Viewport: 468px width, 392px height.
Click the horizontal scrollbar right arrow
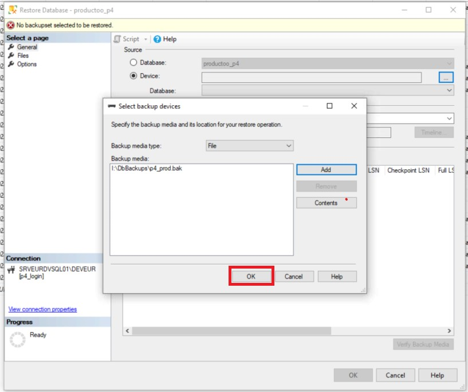(449, 331)
